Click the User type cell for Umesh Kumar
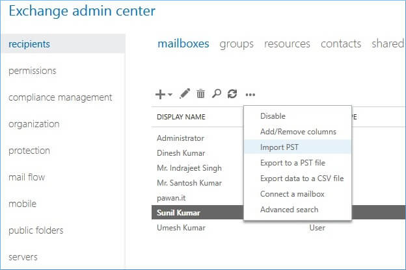The image size is (406, 270). pyautogui.click(x=318, y=228)
